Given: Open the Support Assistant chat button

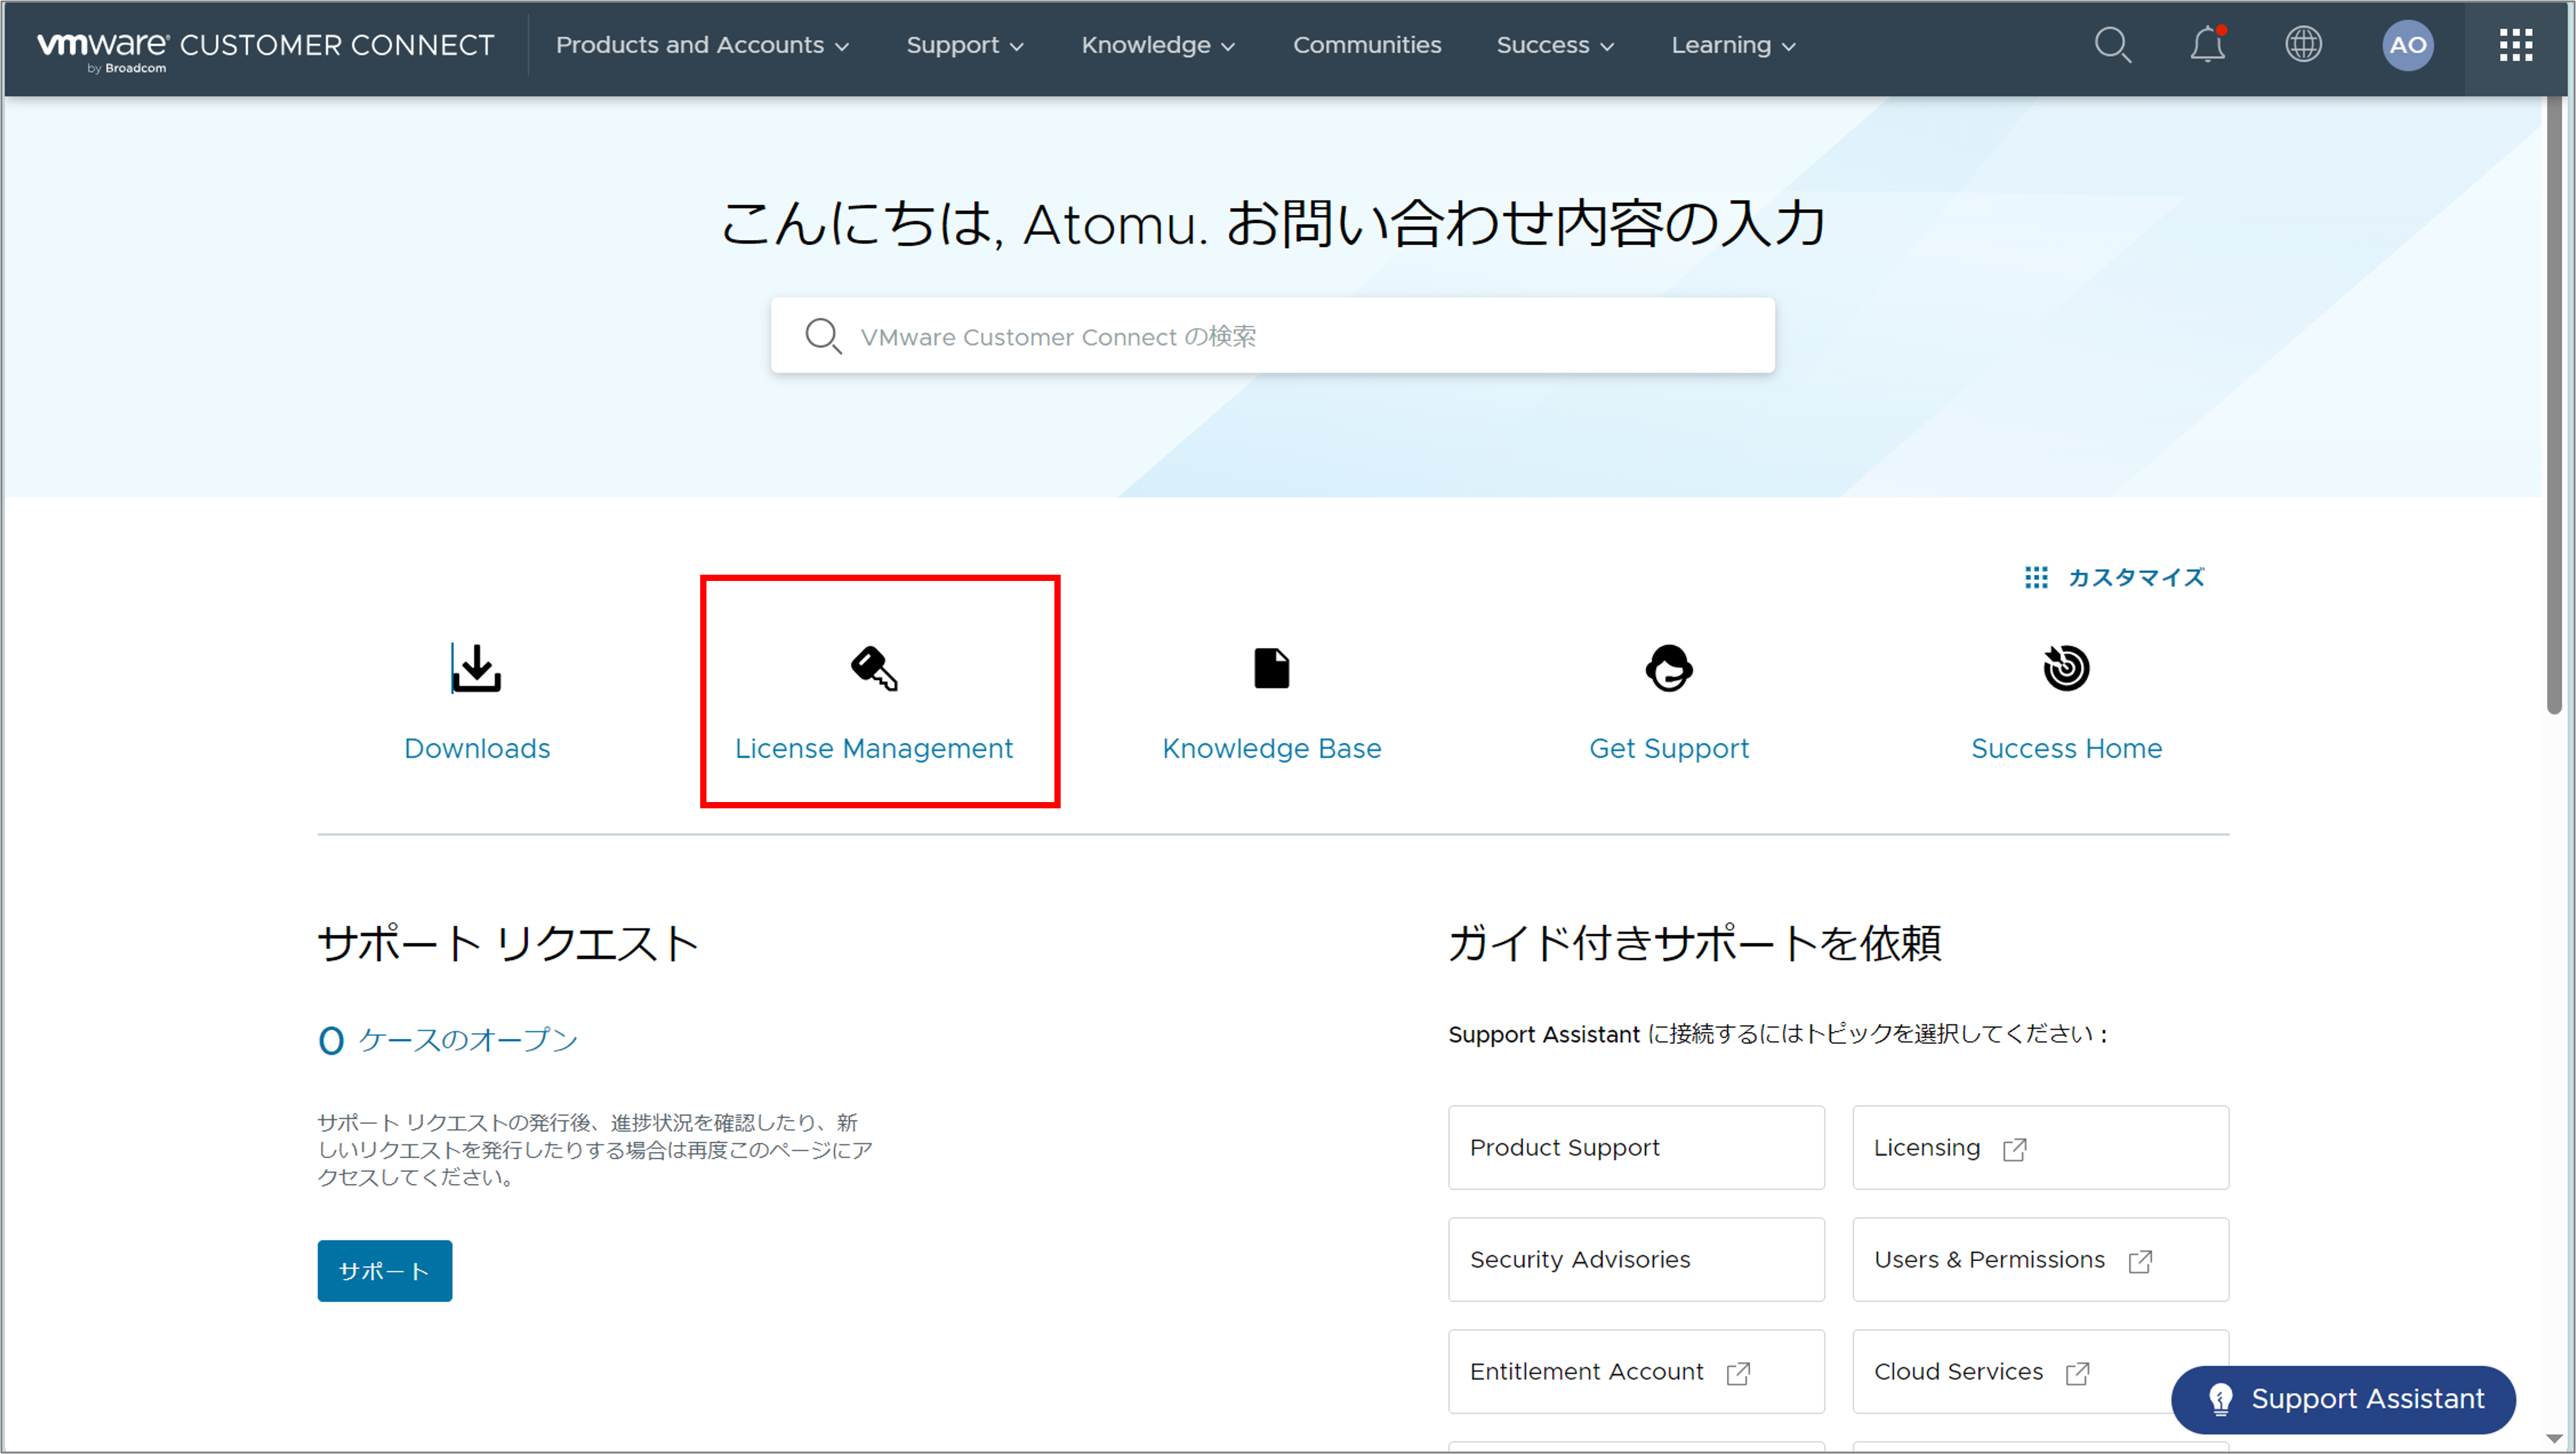Looking at the screenshot, I should [2343, 1398].
